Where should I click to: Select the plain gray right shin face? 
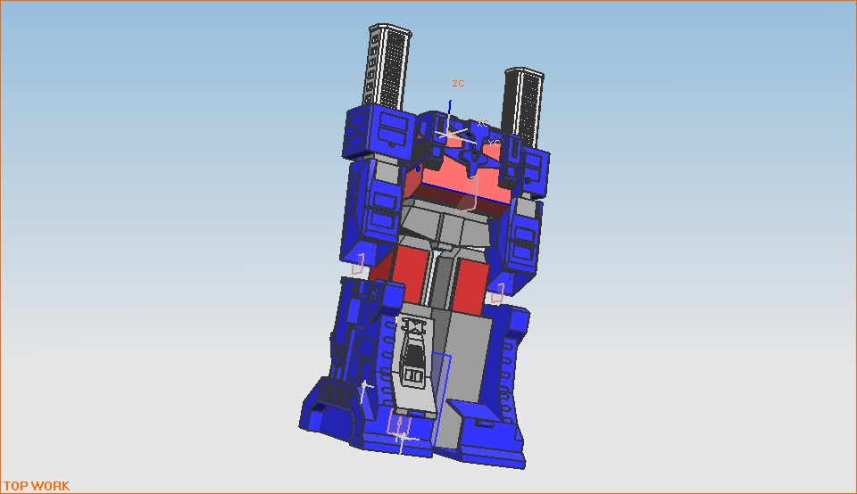coord(470,357)
